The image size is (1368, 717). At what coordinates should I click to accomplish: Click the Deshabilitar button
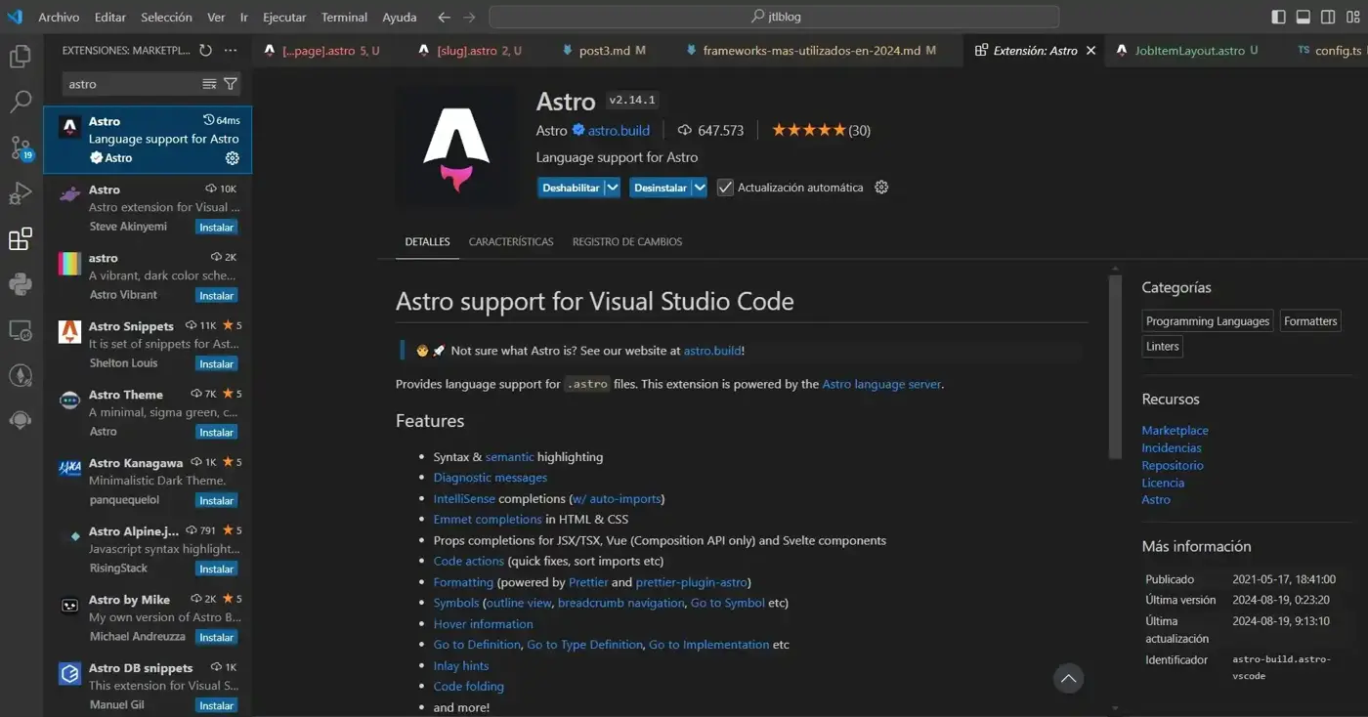coord(571,188)
